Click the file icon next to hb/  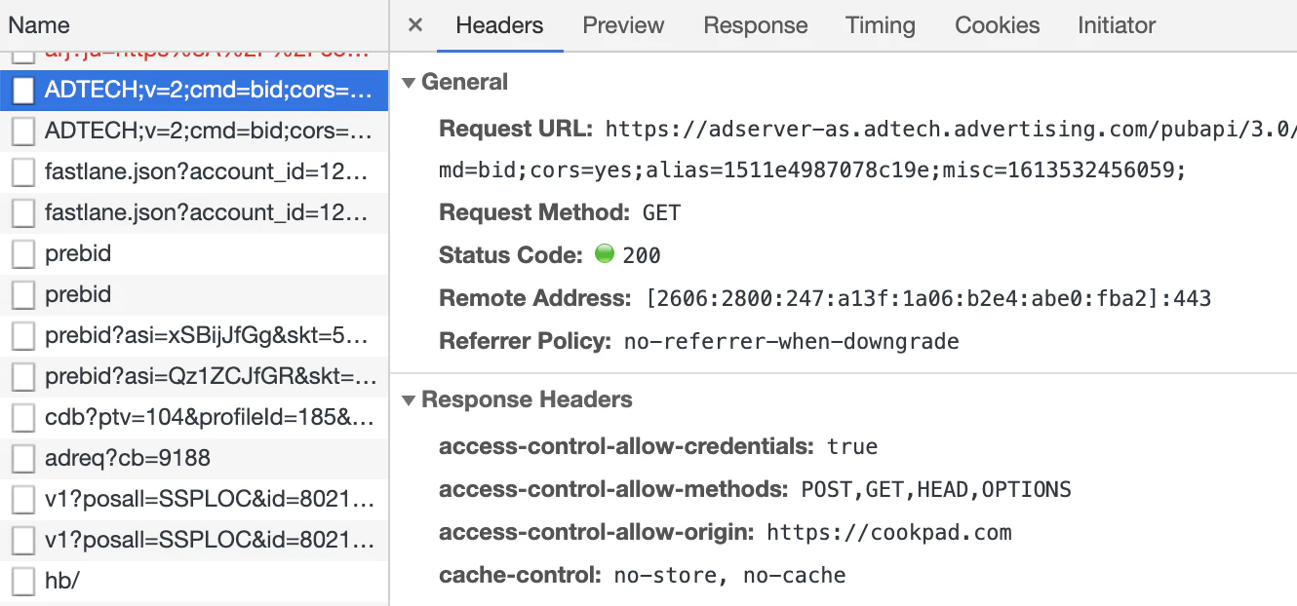[23, 581]
